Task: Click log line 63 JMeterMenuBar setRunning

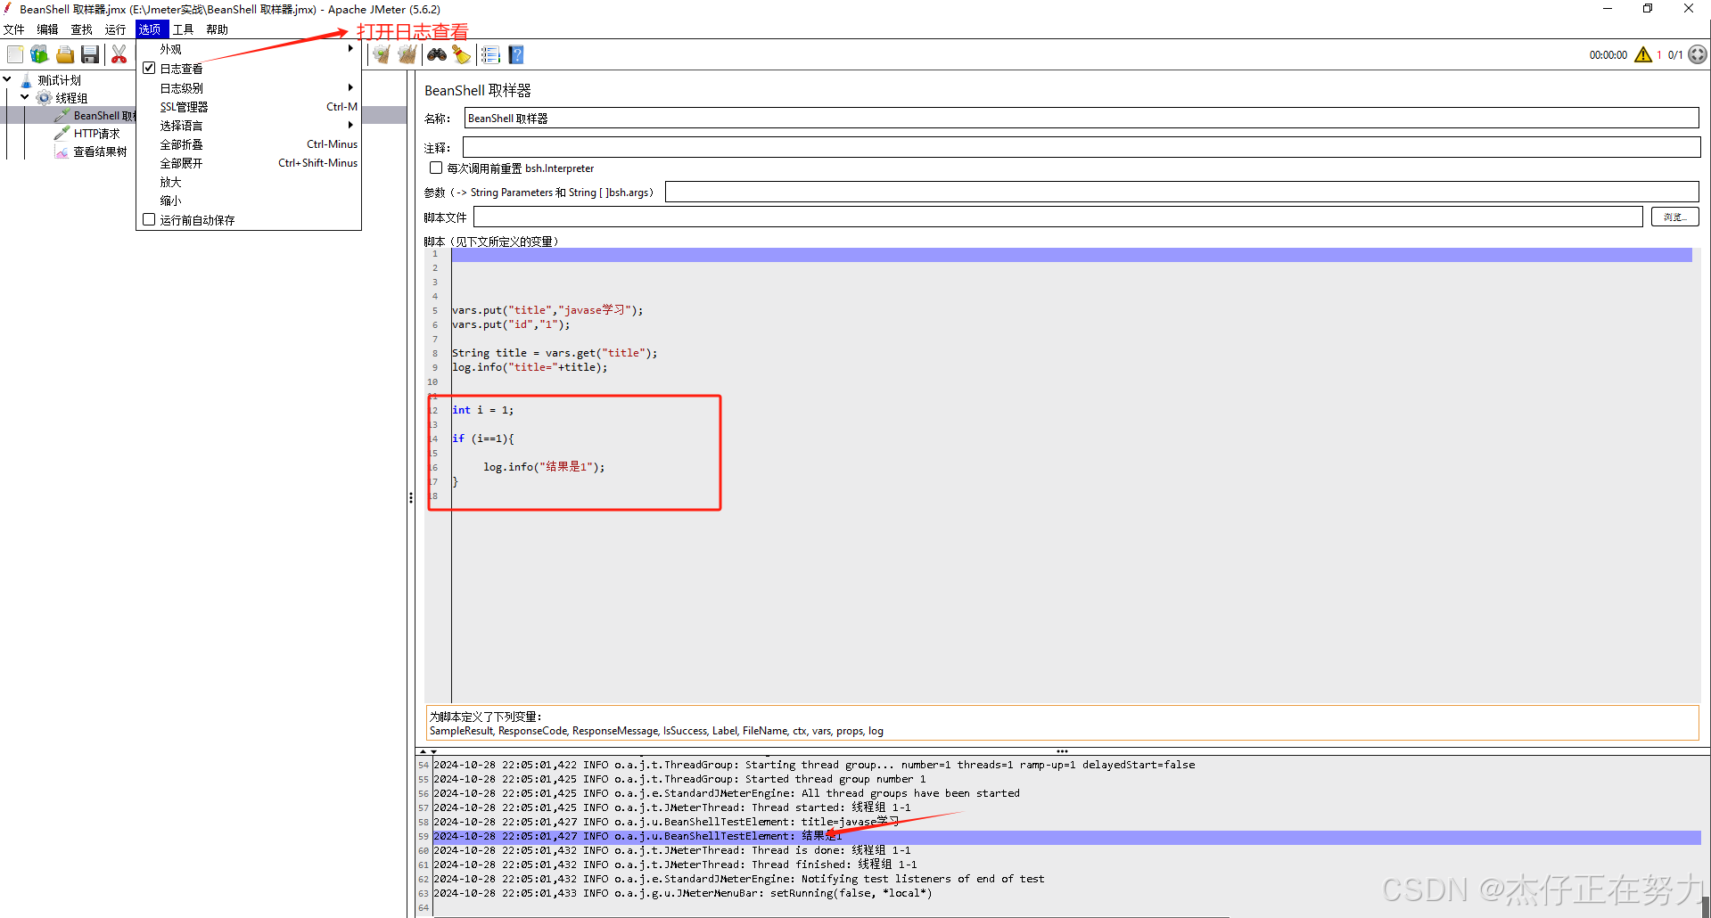Action: (x=683, y=893)
